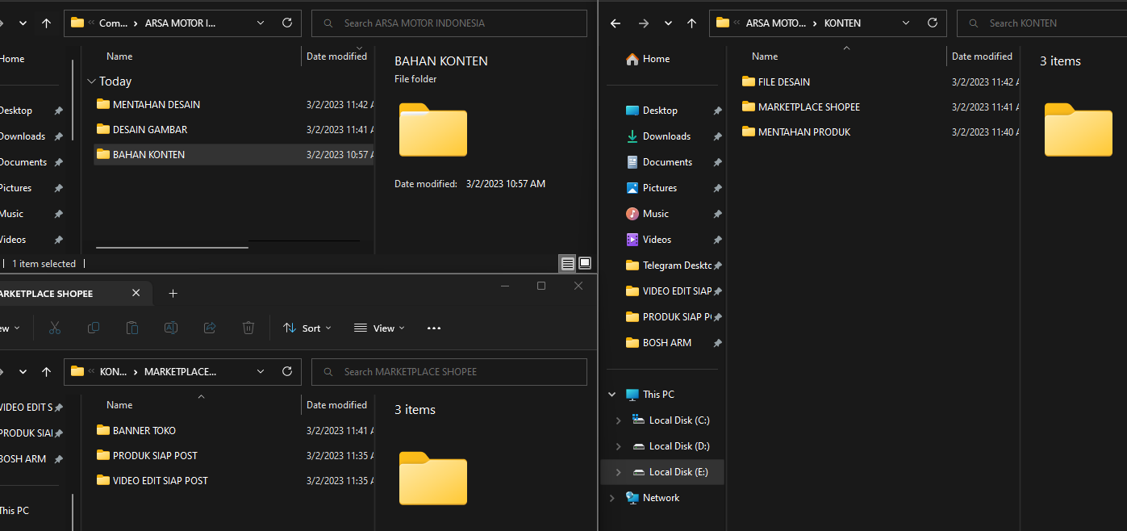Switch to large icons view in ARSA MOTOR window

[x=585, y=263]
